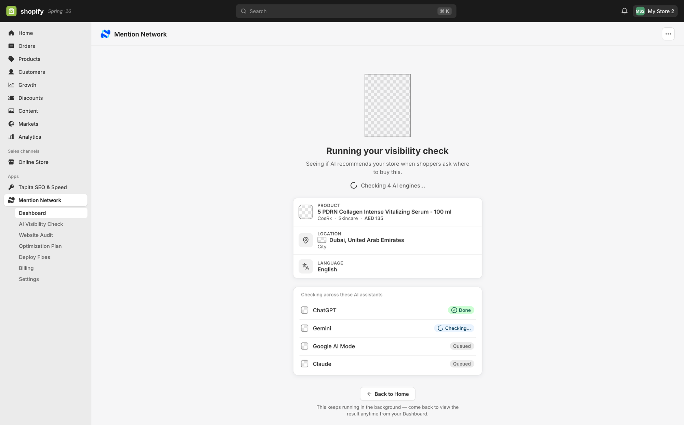Click the Shopify bag logo
This screenshot has width=684, height=425.
[11, 11]
